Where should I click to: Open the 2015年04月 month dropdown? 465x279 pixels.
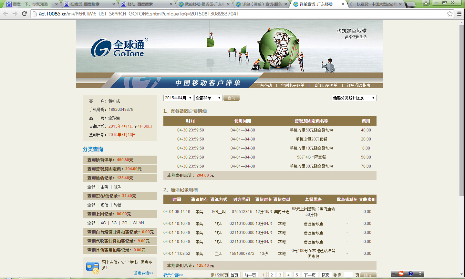178,98
